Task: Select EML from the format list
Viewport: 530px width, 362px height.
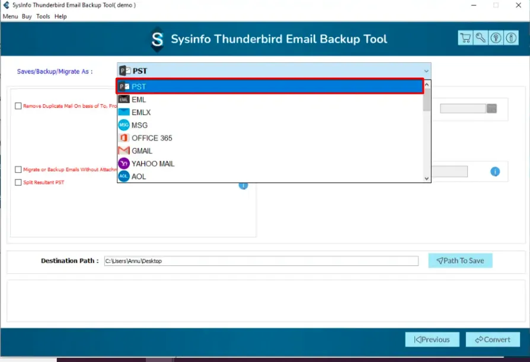Action: pos(270,100)
